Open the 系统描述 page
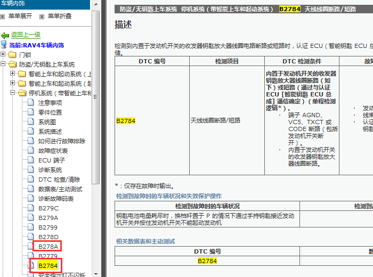Viewport: 373px width, 277px height. tap(50, 132)
